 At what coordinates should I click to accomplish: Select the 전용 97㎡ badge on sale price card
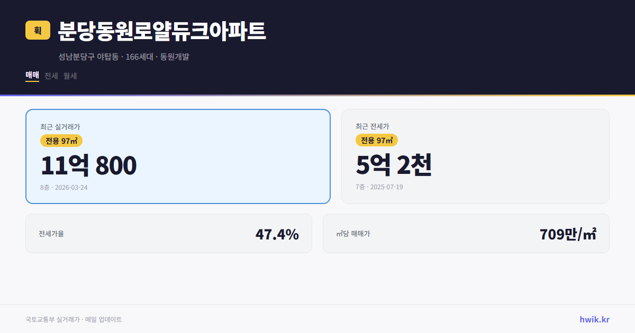click(61, 141)
